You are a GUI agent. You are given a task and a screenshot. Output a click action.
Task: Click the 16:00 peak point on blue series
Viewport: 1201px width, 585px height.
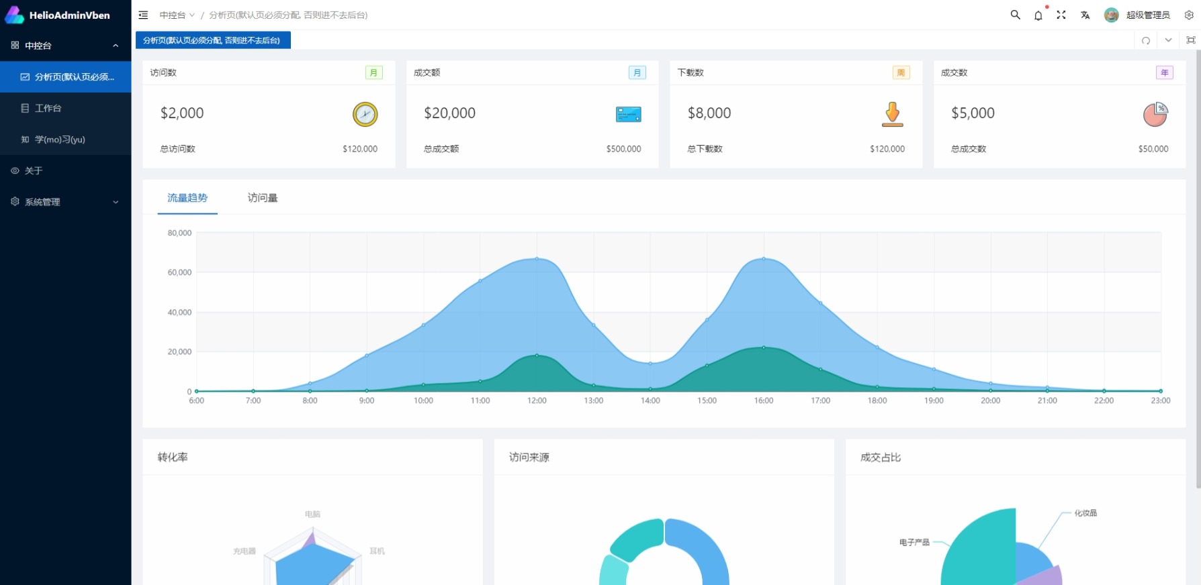point(764,258)
